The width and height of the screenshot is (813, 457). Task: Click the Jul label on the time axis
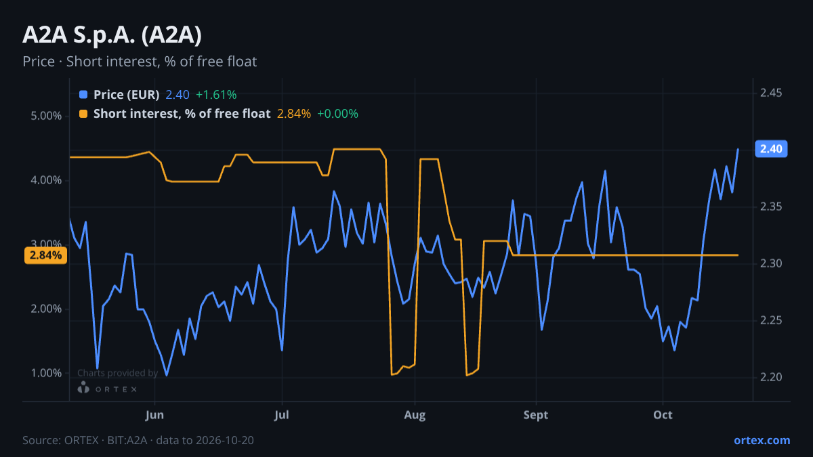point(283,414)
